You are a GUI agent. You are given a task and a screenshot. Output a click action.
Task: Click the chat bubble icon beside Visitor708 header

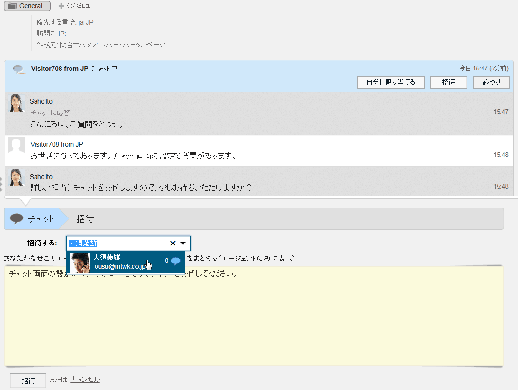click(x=18, y=69)
